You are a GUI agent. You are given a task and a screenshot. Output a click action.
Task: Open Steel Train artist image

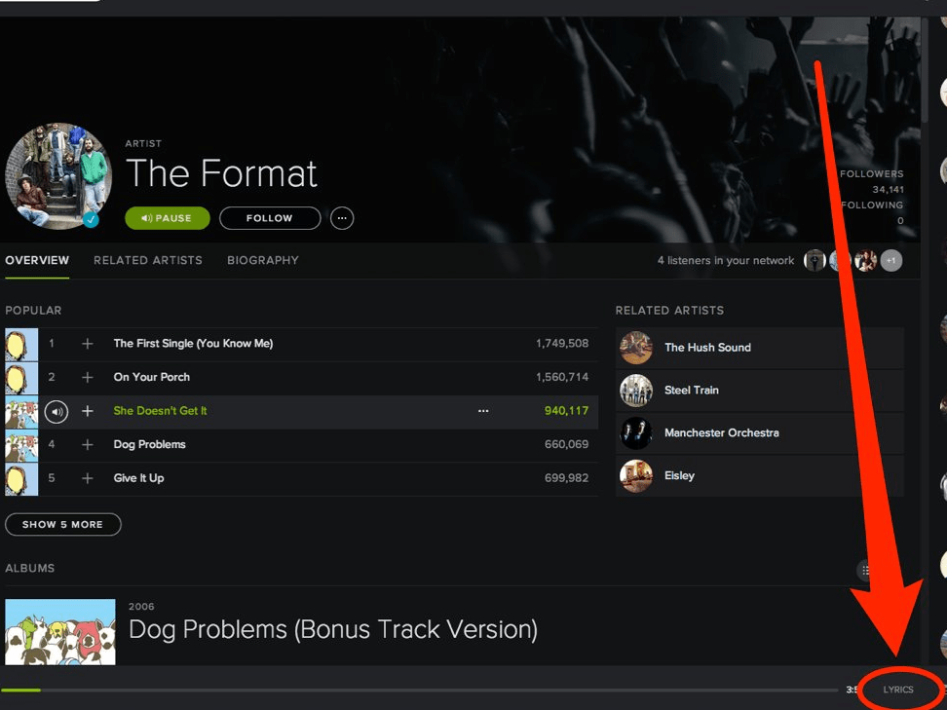pos(636,391)
